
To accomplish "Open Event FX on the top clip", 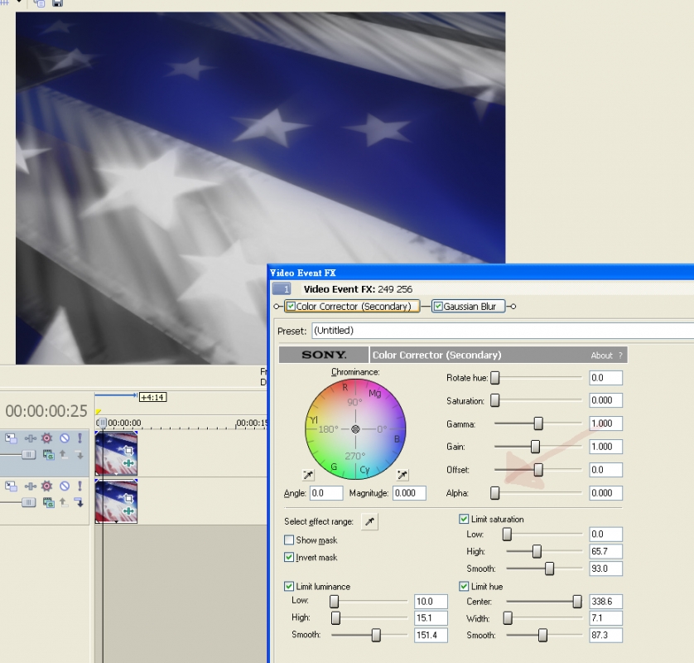I will (128, 463).
